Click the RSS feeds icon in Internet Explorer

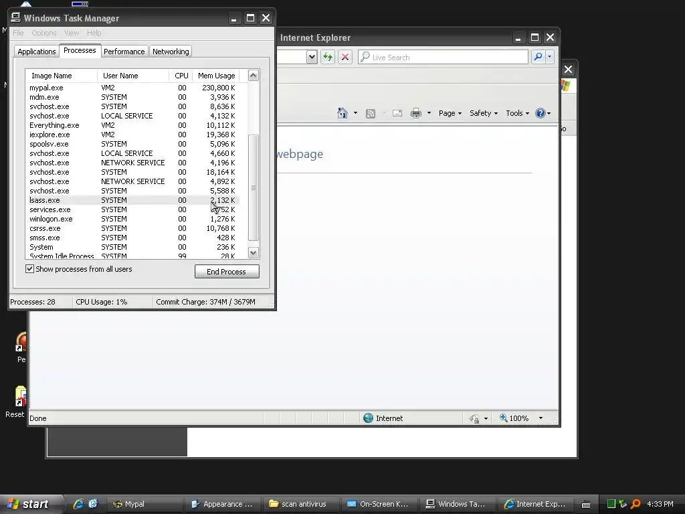coord(371,114)
